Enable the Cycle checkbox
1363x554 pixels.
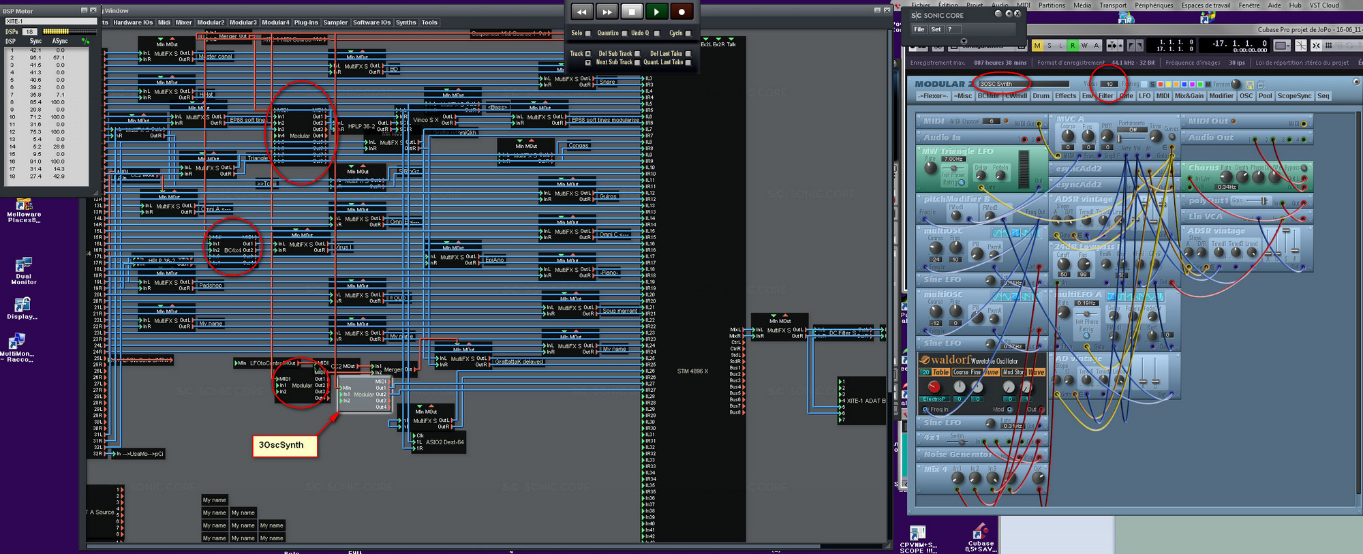click(x=688, y=33)
